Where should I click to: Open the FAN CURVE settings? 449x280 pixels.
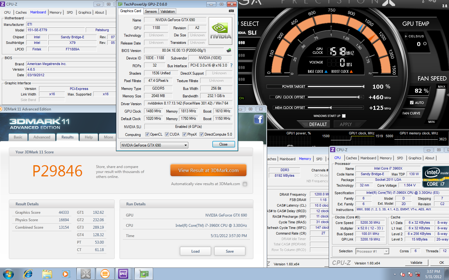point(411,113)
